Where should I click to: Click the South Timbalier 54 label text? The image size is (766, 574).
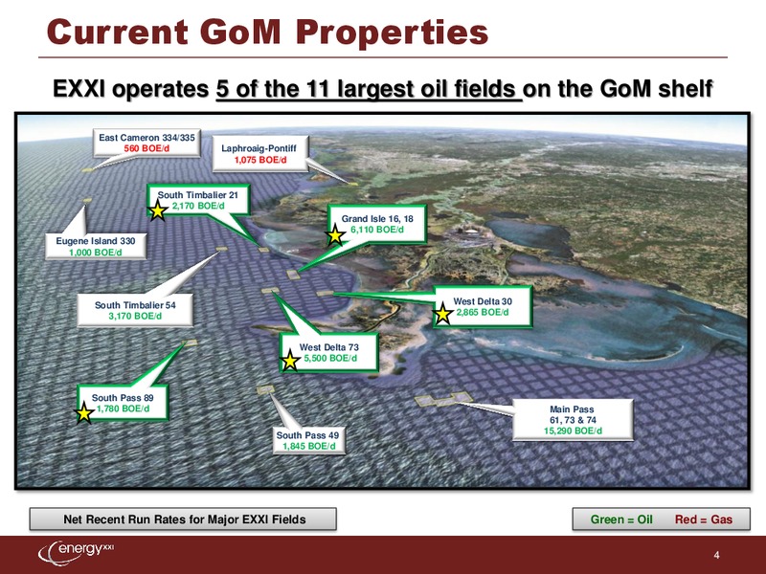(x=135, y=305)
